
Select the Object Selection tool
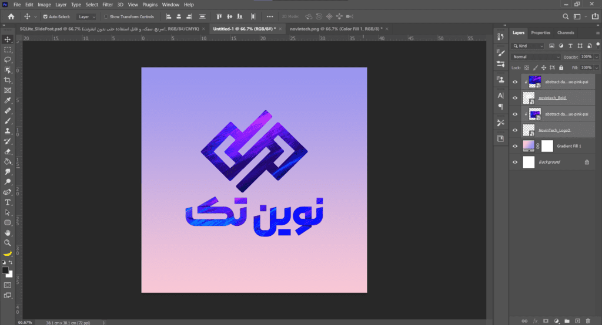(x=7, y=70)
